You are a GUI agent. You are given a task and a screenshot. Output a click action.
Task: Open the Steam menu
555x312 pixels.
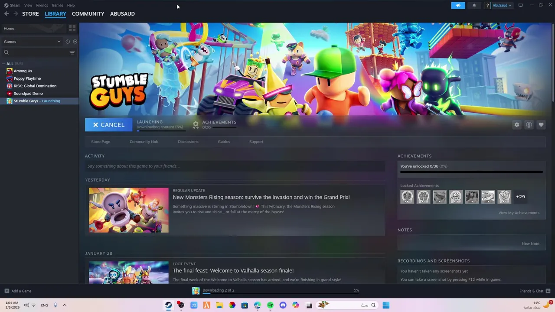[x=15, y=5]
